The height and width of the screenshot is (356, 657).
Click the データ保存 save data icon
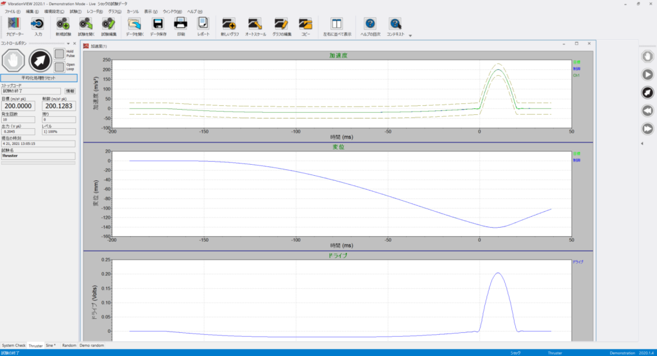tap(158, 27)
